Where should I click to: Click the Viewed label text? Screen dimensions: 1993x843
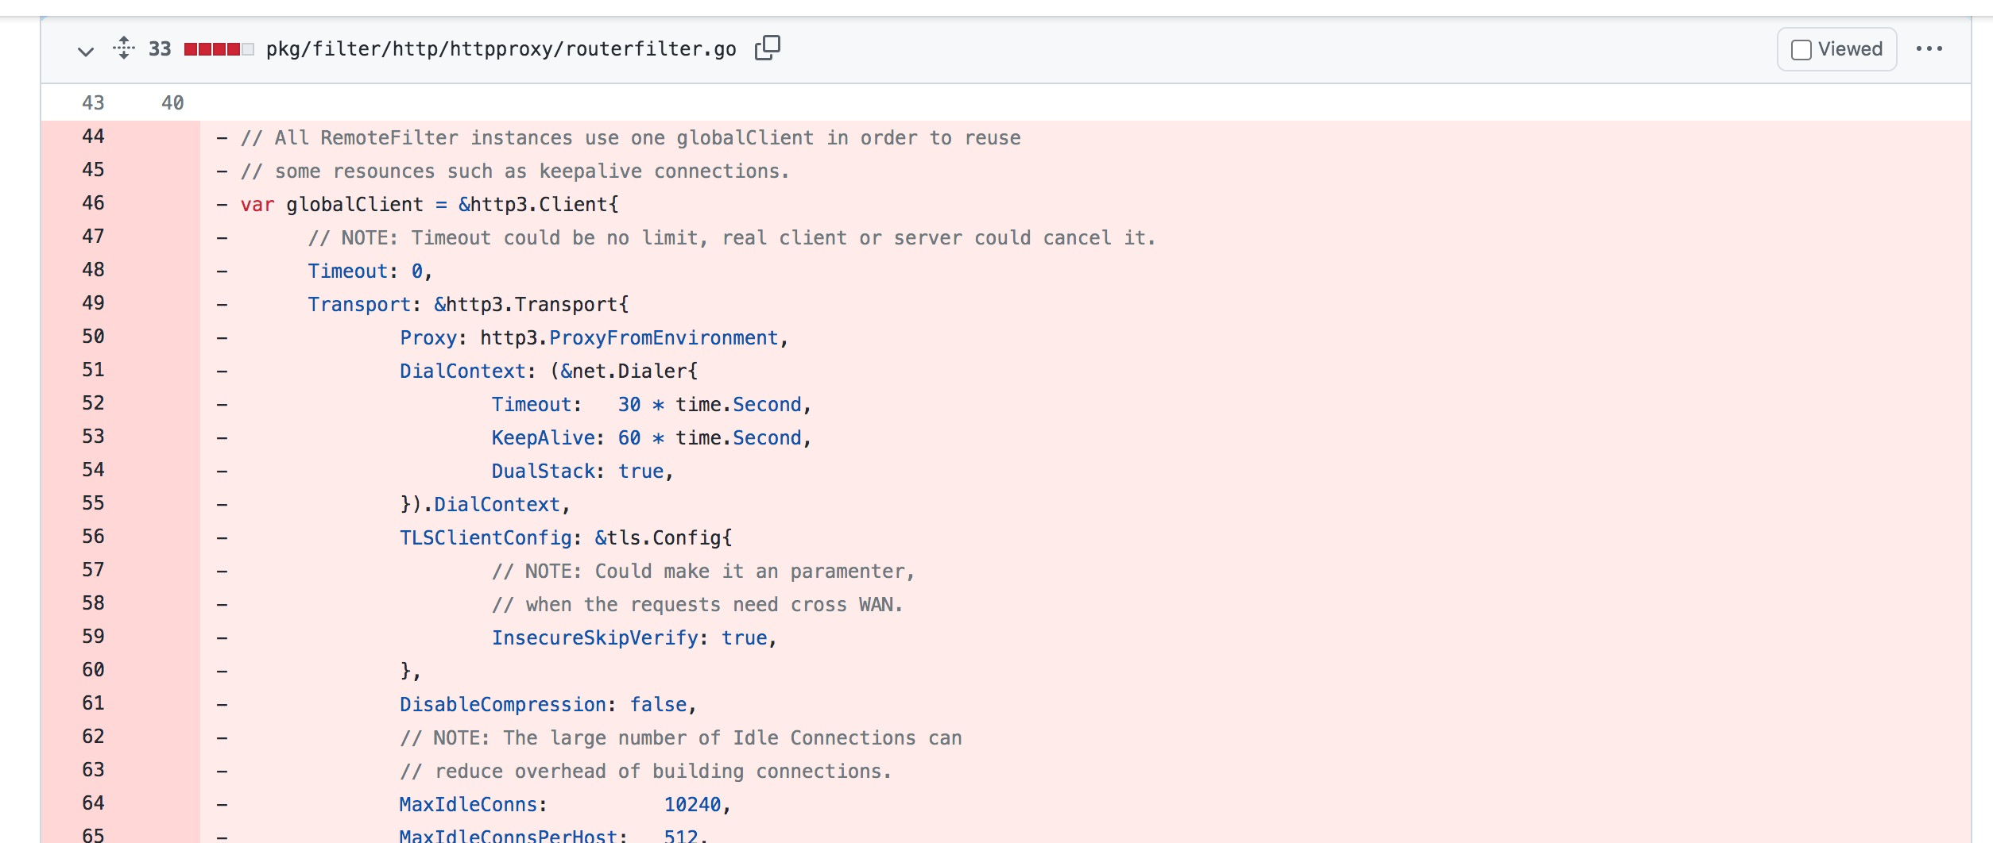tap(1849, 48)
